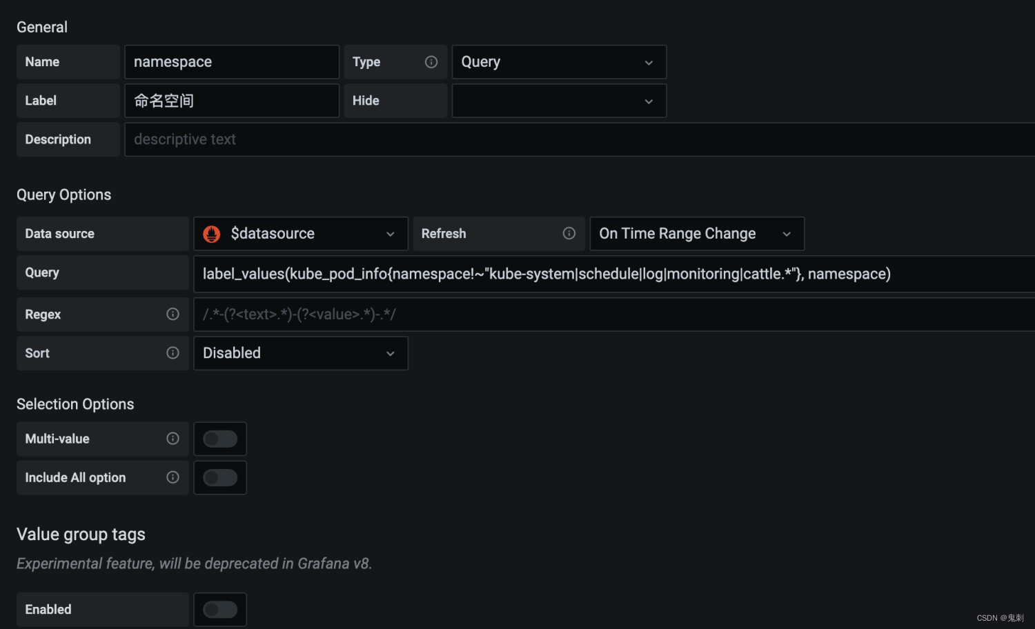The image size is (1035, 629).
Task: Click the Description placeholder text field
Action: pos(414,139)
